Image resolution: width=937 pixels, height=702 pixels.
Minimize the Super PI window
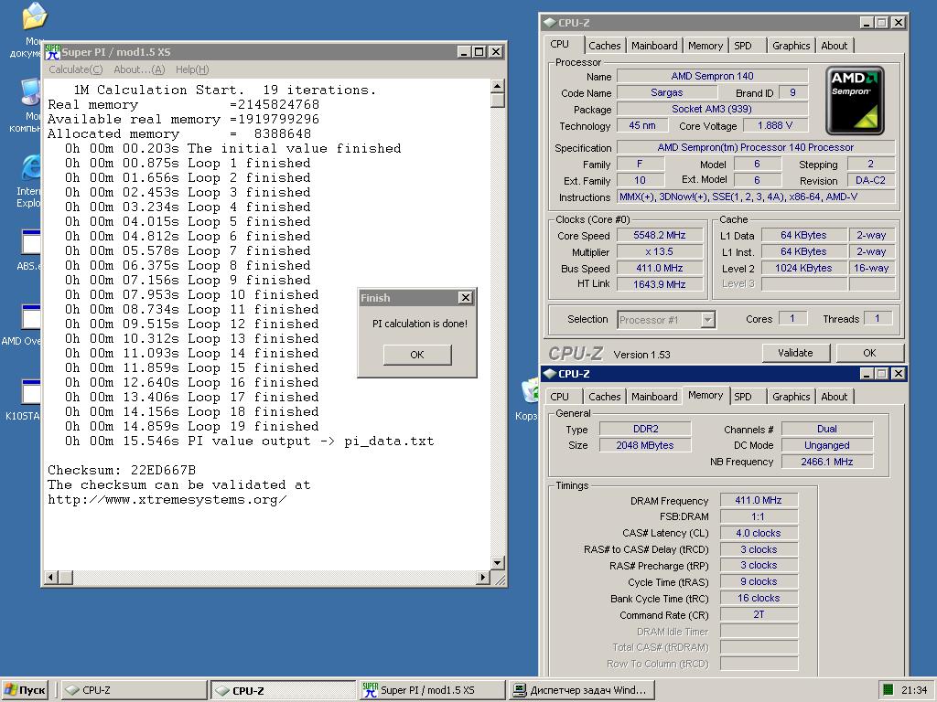464,52
